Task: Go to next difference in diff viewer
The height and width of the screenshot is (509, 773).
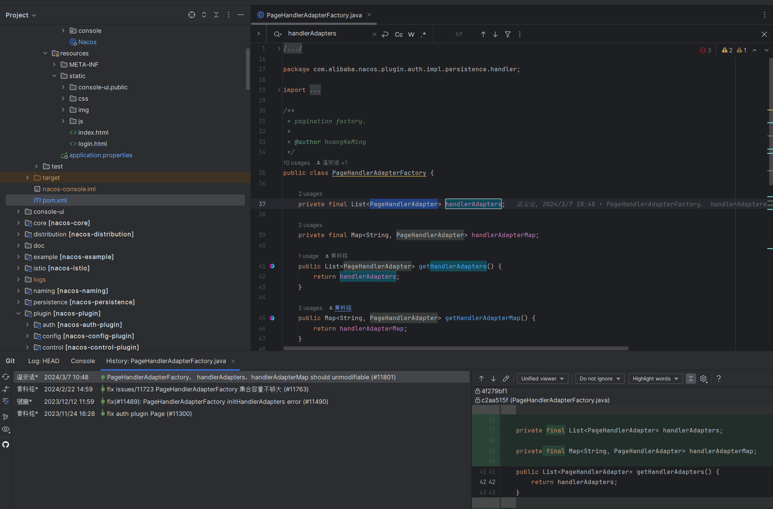Action: tap(493, 379)
